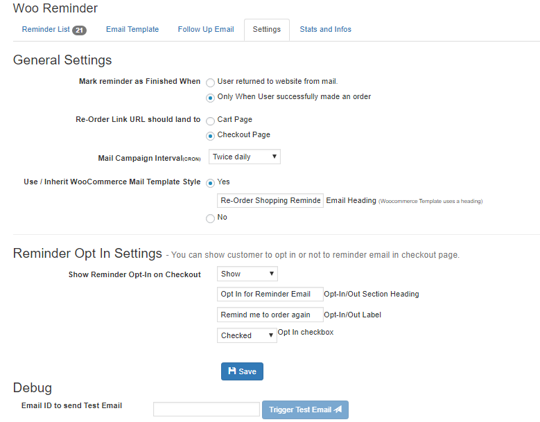Switch to the Email Template tab
The image size is (540, 422).
(132, 30)
